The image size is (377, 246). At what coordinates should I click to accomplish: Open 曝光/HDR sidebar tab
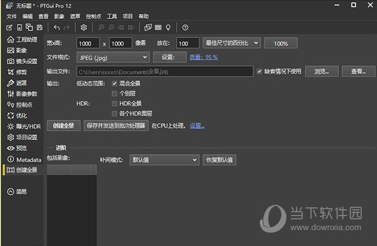[x=24, y=126]
